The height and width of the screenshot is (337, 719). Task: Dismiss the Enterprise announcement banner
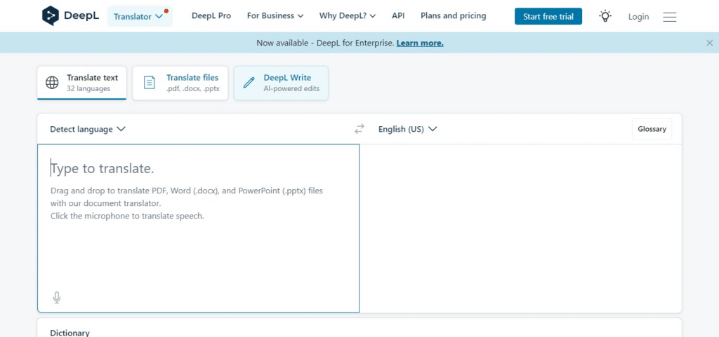pos(709,43)
